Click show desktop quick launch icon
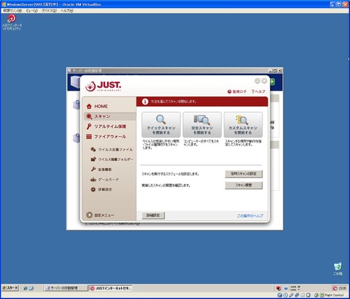This screenshot has height=299, width=350. (x=31, y=288)
